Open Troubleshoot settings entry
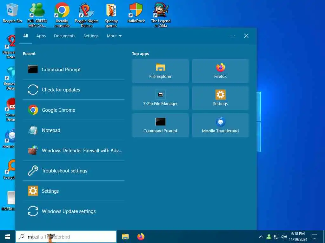 (74, 171)
